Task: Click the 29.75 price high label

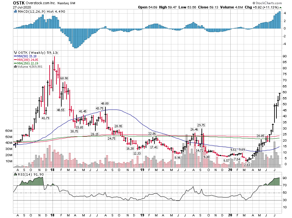Action: tap(202, 125)
